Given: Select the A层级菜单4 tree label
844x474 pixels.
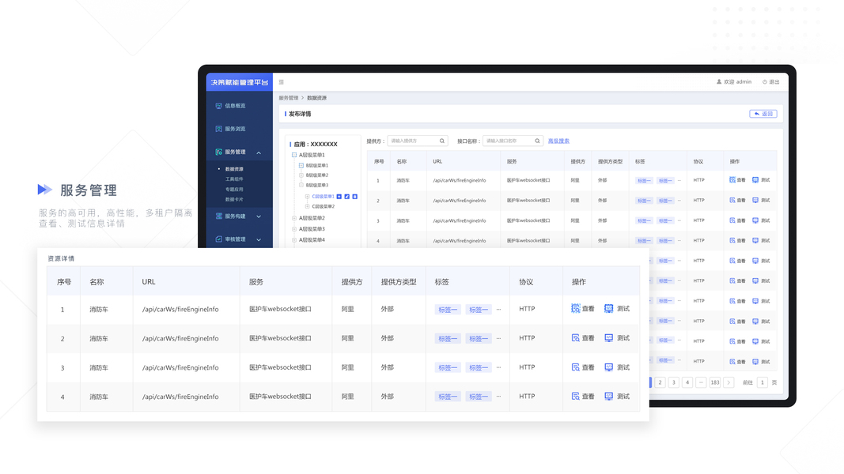Looking at the screenshot, I should 312,239.
